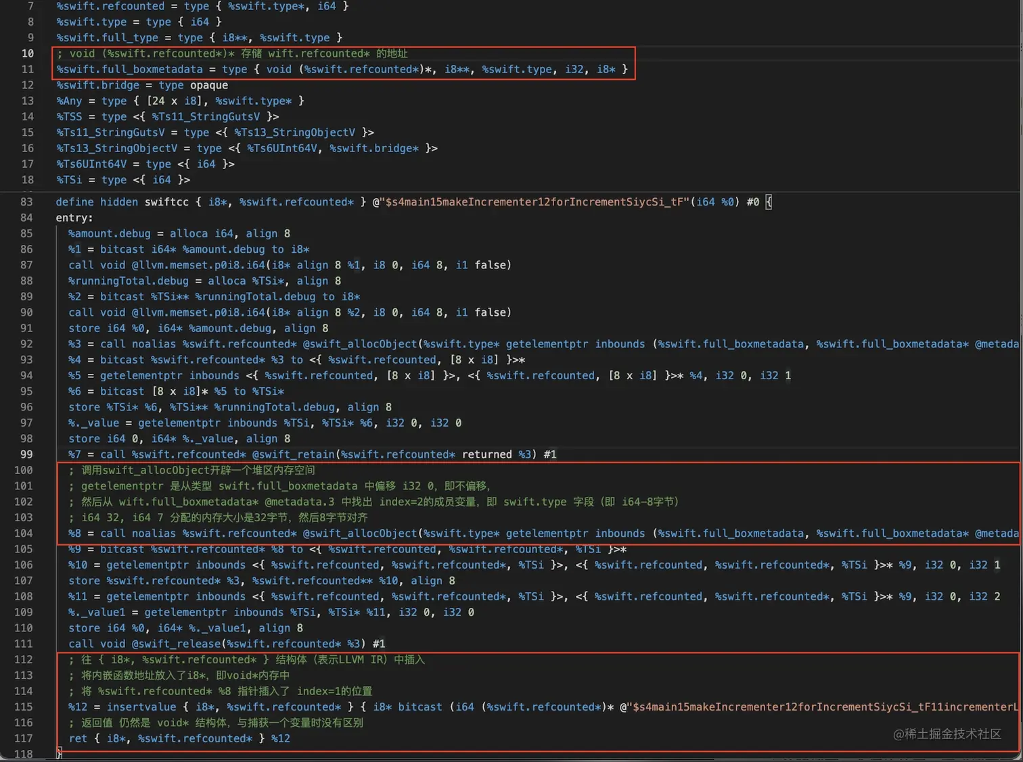This screenshot has width=1023, height=762.
Task: Click the comment "; i64 32, i64 7 分配的内存大小是32字节"
Action: [x=218, y=517]
